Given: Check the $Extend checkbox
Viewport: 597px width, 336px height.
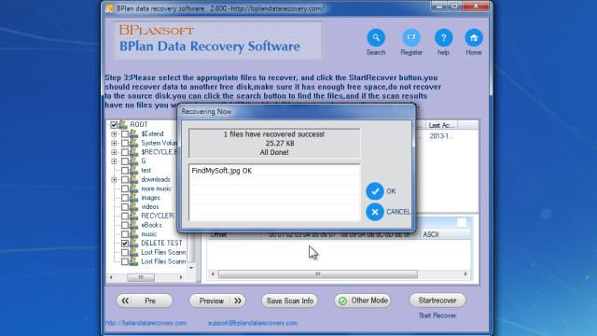Looking at the screenshot, I should click(x=125, y=133).
